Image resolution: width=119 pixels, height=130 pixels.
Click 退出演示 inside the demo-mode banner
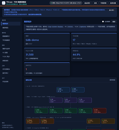click(x=112, y=10)
